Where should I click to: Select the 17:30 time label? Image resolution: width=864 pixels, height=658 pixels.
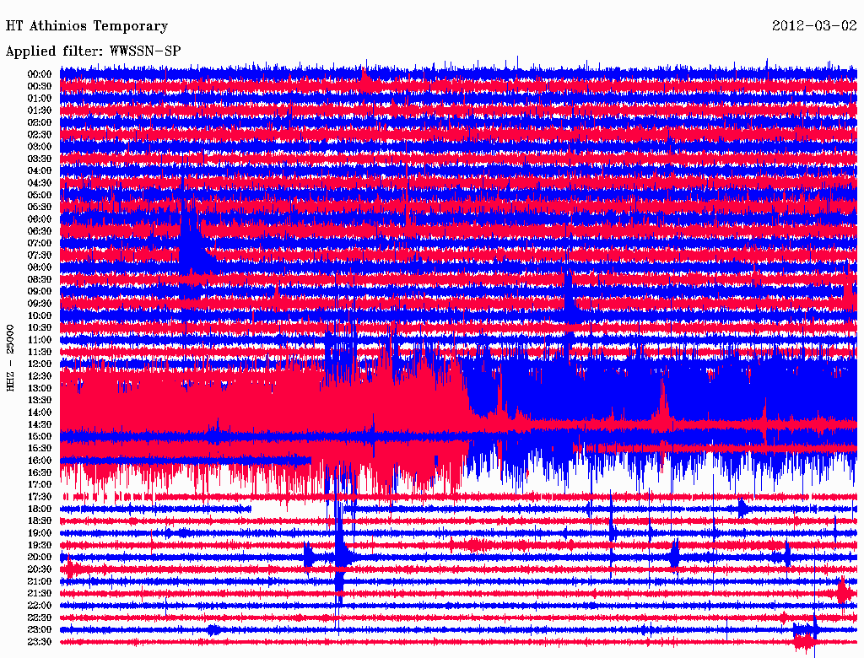(x=40, y=497)
